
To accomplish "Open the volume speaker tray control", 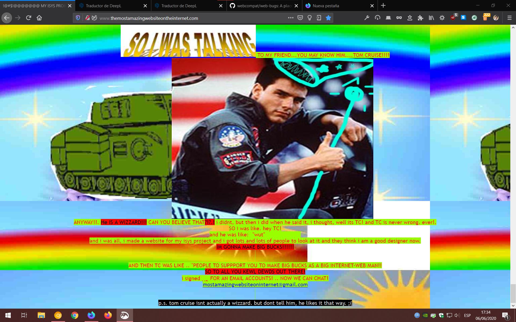I will 457,315.
